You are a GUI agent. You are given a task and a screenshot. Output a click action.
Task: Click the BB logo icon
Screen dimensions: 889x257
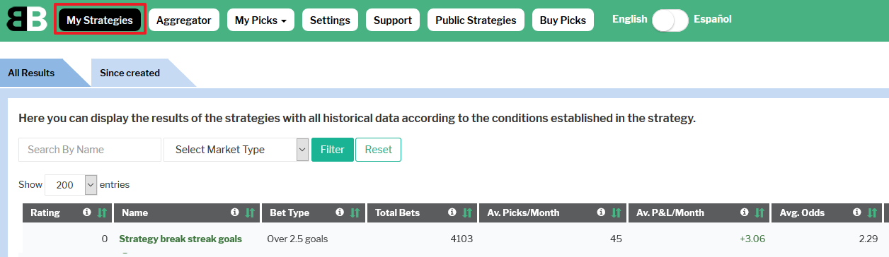[27, 19]
